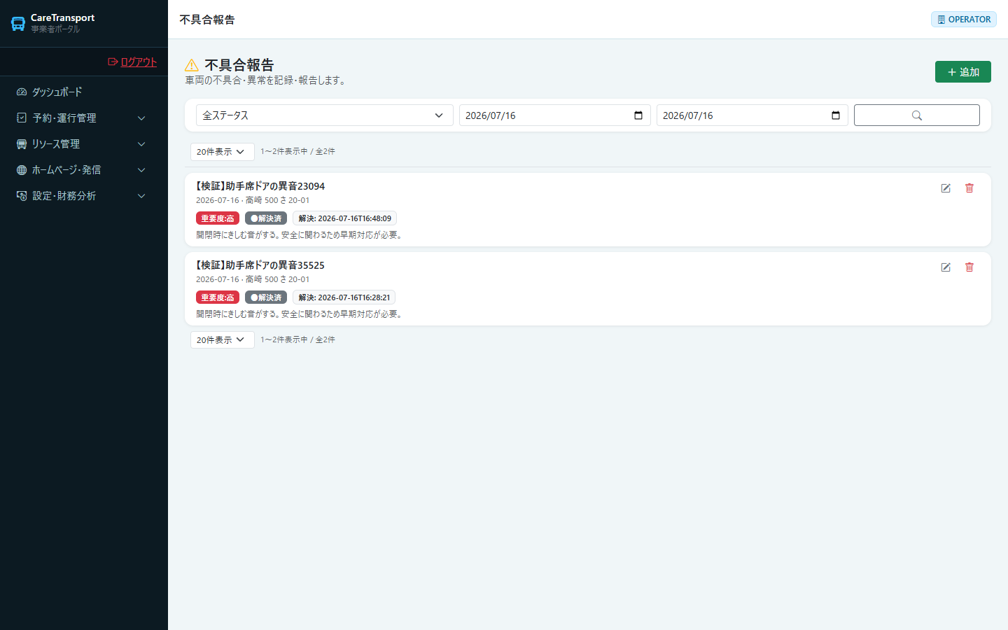
Task: Edit report 助手席ドアの異音35525
Action: tap(946, 267)
